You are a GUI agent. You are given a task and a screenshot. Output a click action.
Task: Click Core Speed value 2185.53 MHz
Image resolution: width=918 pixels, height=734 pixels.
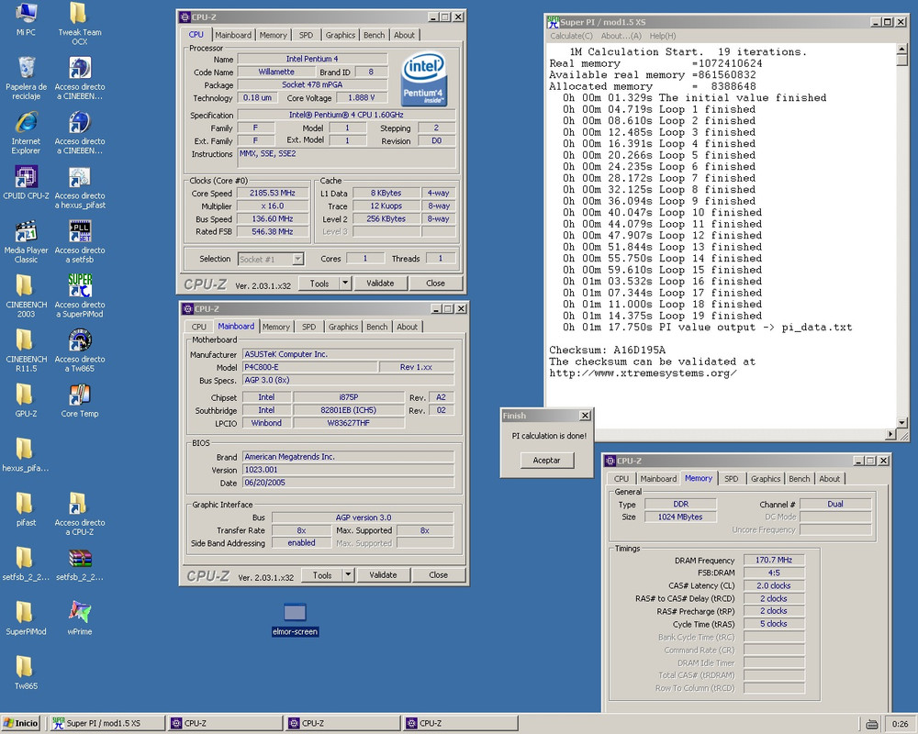273,194
